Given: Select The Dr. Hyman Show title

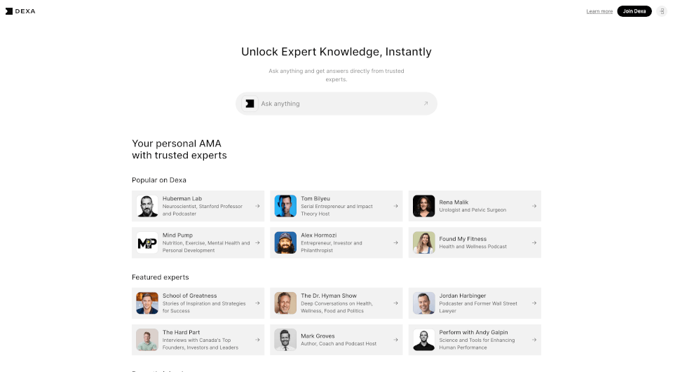Looking at the screenshot, I should (329, 296).
